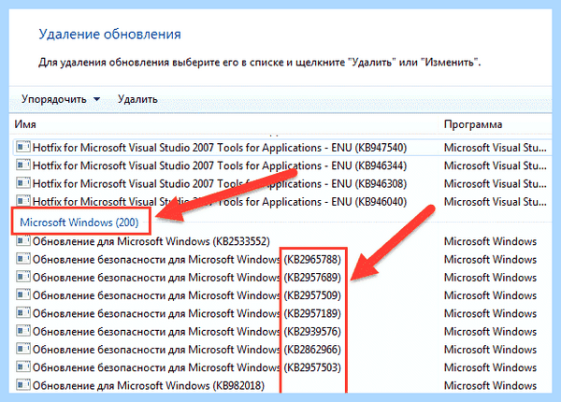Click the icon of hotfix KB946308
The height and width of the screenshot is (402, 561).
(22, 183)
